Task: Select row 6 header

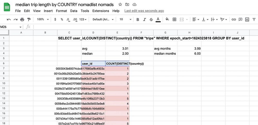Action: coord(4,64)
